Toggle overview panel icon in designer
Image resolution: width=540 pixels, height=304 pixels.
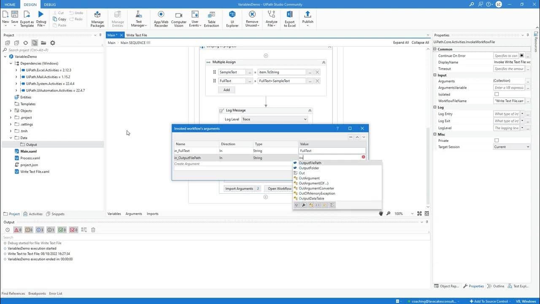(x=427, y=214)
